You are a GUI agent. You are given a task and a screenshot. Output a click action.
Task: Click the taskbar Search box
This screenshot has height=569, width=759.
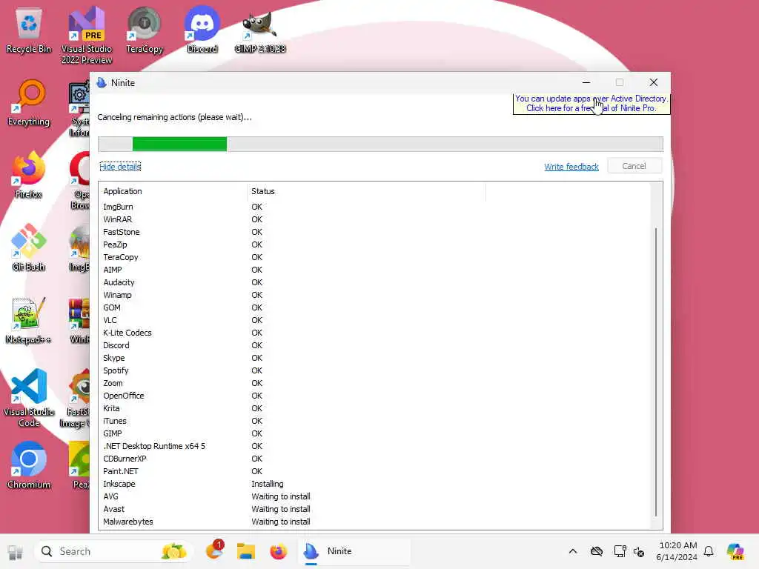113,551
